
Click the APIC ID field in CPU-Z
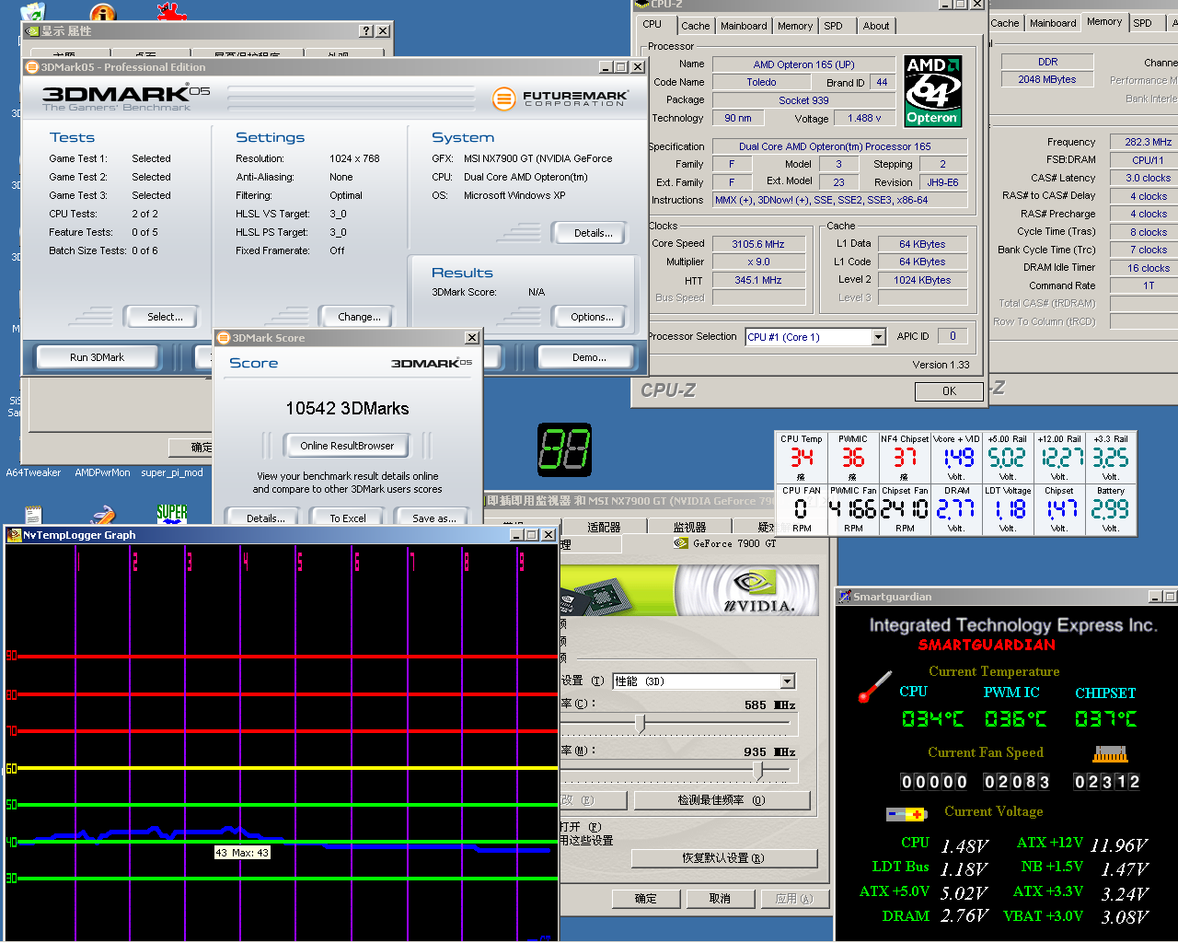953,337
